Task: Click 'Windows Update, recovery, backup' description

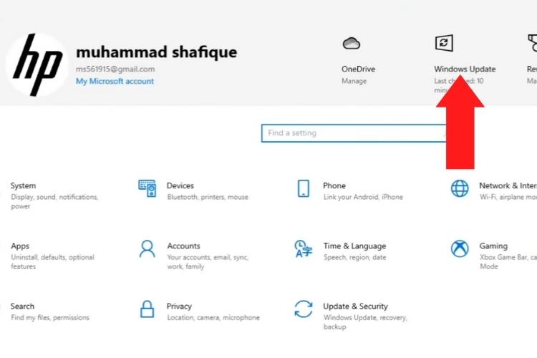Action: tap(365, 322)
